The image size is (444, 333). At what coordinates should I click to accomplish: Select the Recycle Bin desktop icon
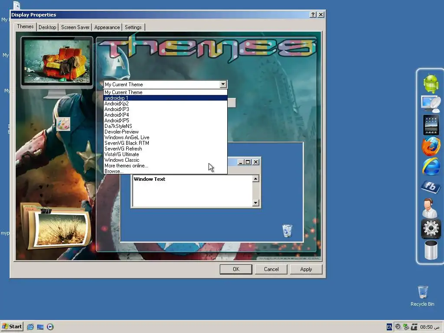click(x=422, y=296)
